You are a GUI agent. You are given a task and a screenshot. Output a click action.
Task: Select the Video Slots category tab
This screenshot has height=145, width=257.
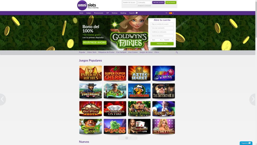coord(92,52)
